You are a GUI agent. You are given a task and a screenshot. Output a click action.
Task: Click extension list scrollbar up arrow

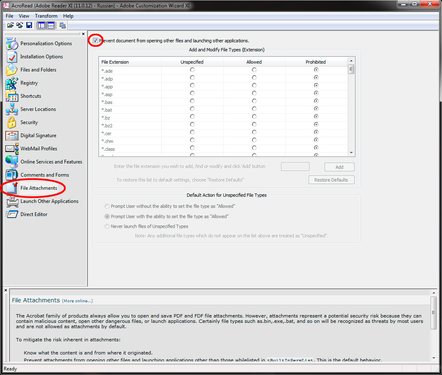click(x=351, y=61)
